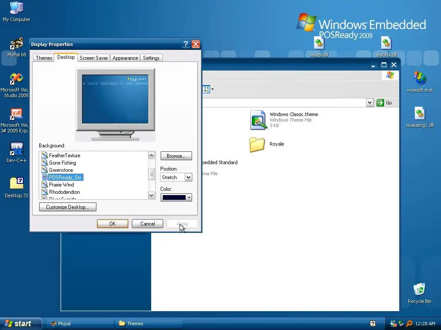
Task: Select wuauclt.exe file on desktop
Action: pyautogui.click(x=419, y=82)
